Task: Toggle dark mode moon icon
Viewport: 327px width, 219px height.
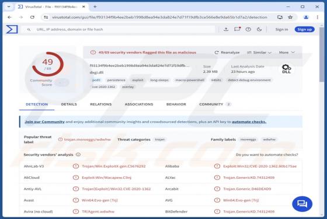Action: [x=259, y=29]
